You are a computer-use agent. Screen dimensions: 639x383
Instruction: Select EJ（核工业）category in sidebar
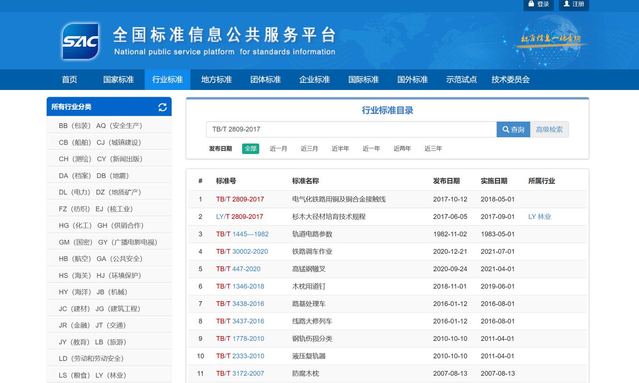point(114,209)
